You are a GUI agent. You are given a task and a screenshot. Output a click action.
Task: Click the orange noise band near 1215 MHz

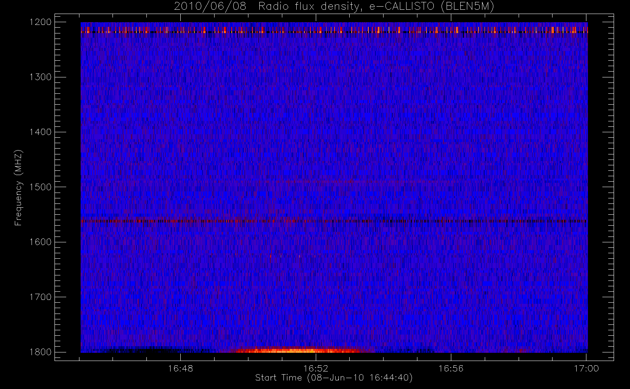[334, 30]
